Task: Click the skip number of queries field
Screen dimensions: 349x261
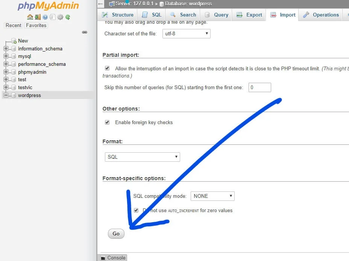Action: [x=260, y=88]
